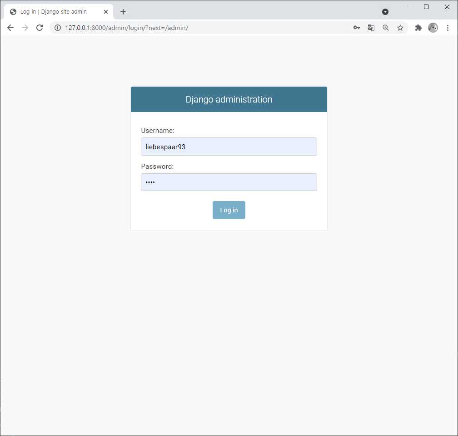
Task: Open the Extensions puzzle icon
Action: (418, 28)
